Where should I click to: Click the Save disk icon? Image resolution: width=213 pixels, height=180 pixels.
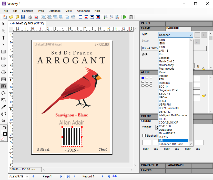(x=23, y=17)
